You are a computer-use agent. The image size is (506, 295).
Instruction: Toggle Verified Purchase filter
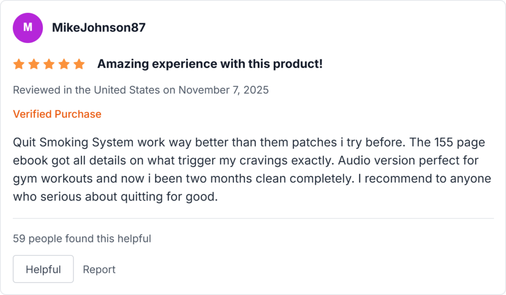click(57, 114)
